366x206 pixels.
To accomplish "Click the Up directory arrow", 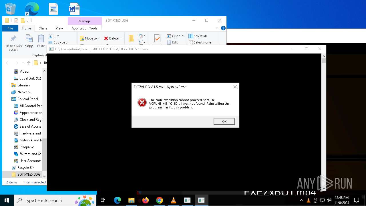I will coord(29,63).
